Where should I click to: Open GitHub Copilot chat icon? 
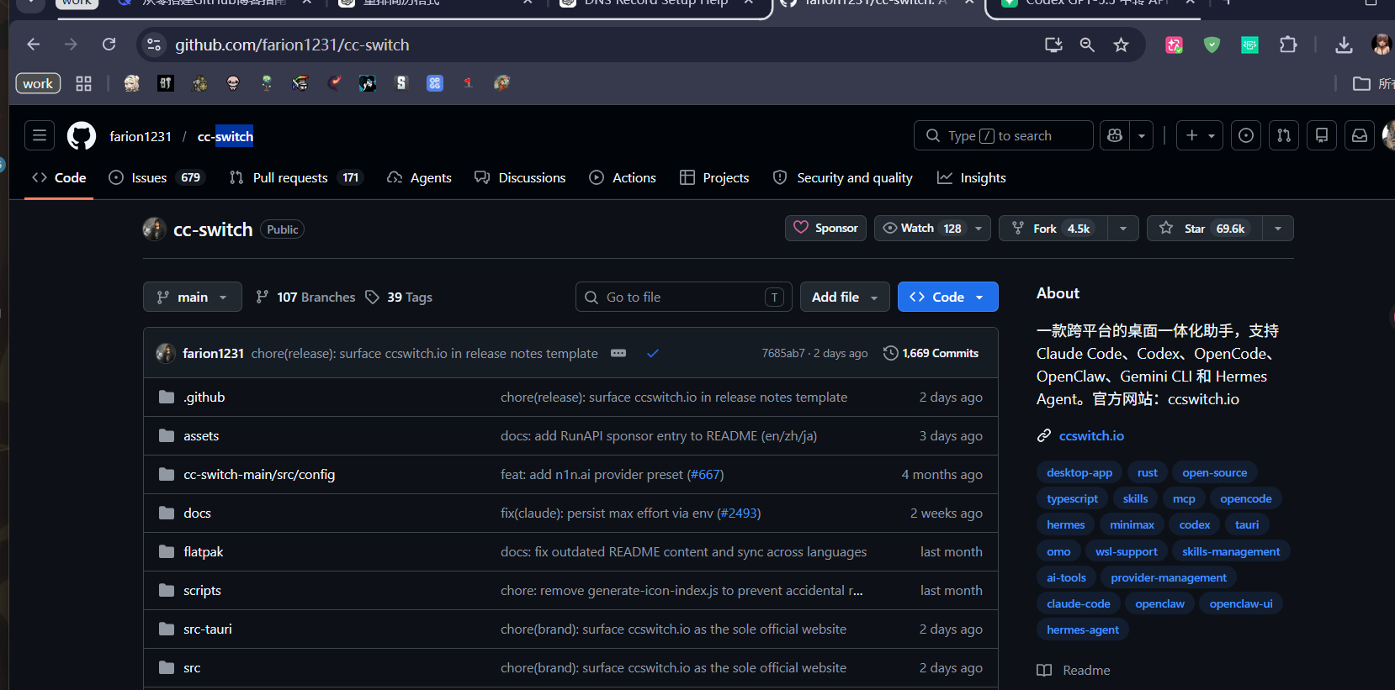point(1116,135)
